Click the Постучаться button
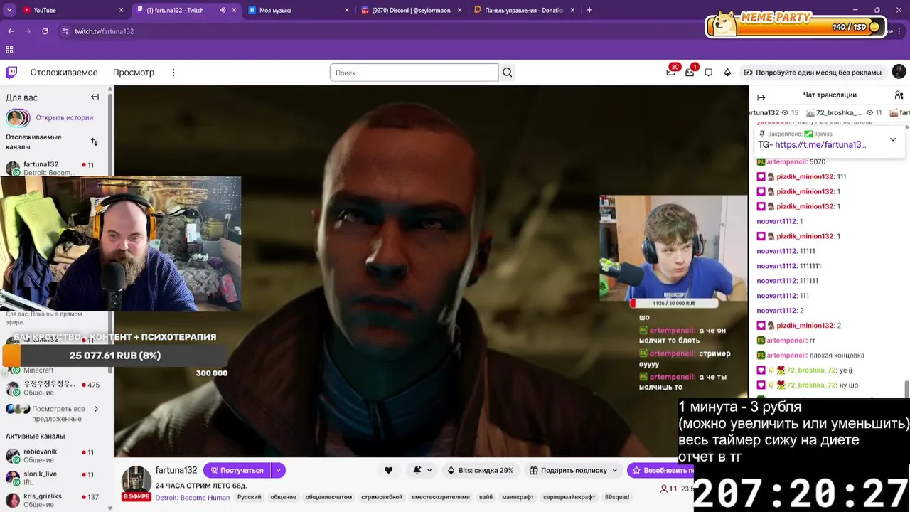The image size is (910, 512). (x=237, y=470)
